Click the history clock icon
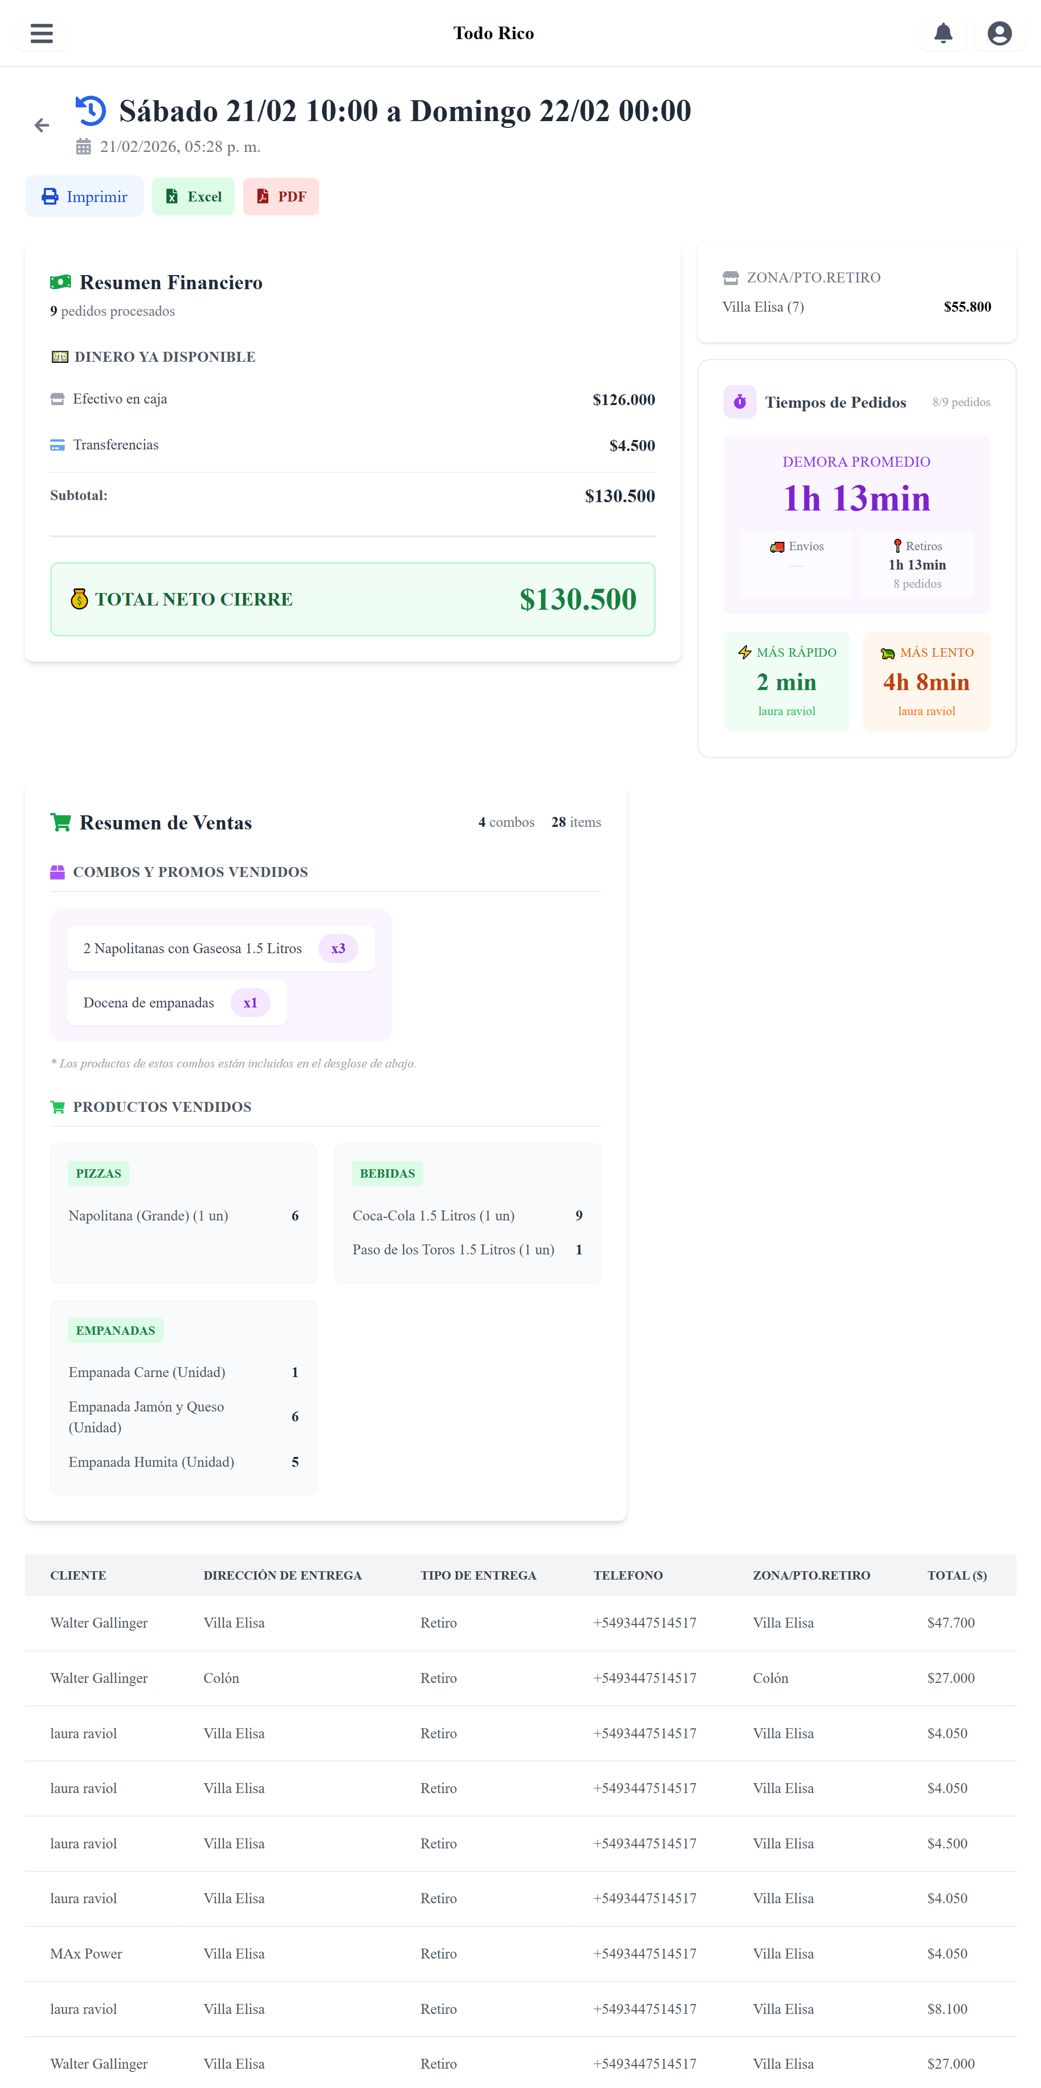Screen dimensions: 1041x2088 click(x=91, y=110)
